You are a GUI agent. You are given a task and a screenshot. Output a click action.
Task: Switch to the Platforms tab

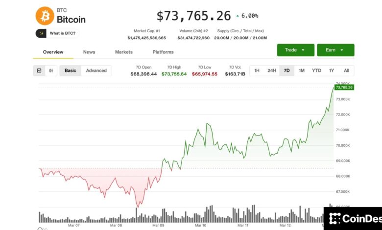[163, 52]
